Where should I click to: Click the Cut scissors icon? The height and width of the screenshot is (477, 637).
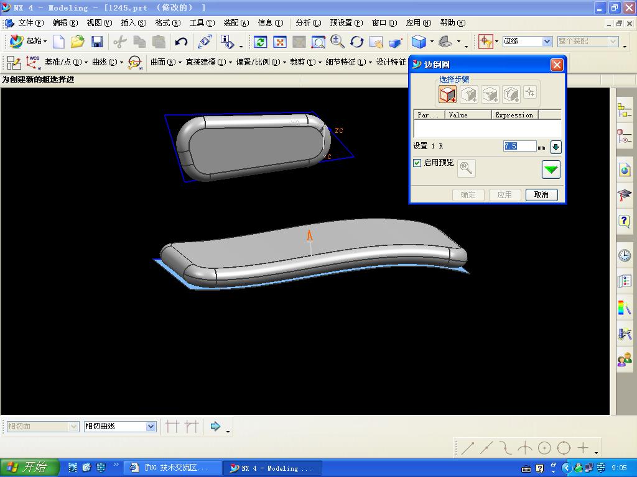(120, 42)
